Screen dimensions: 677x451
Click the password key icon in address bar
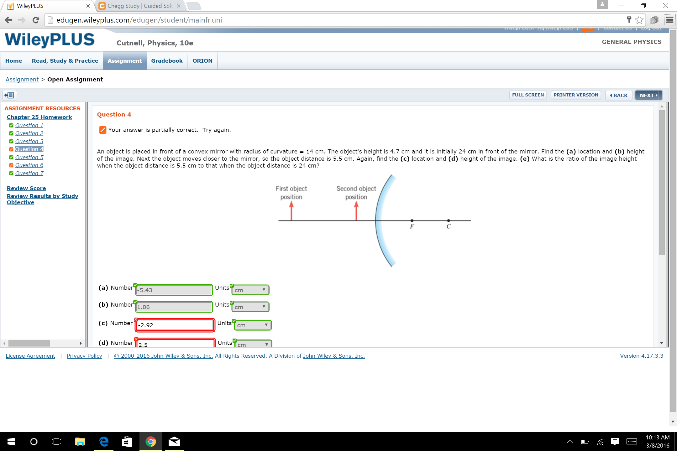[x=629, y=20]
